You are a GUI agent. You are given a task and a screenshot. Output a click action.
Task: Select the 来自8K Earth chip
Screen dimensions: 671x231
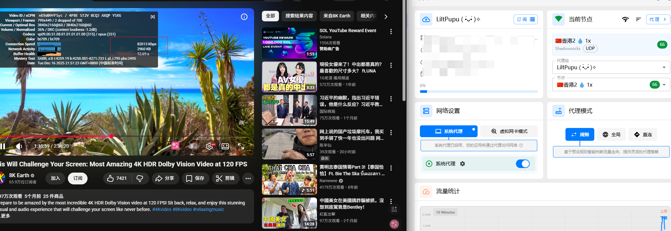pyautogui.click(x=337, y=16)
